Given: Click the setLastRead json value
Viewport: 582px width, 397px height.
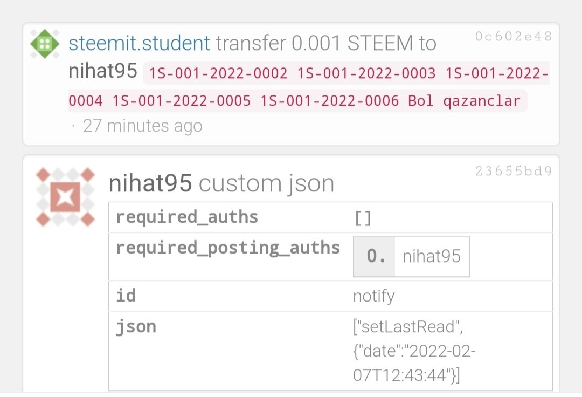Looking at the screenshot, I should [x=414, y=351].
